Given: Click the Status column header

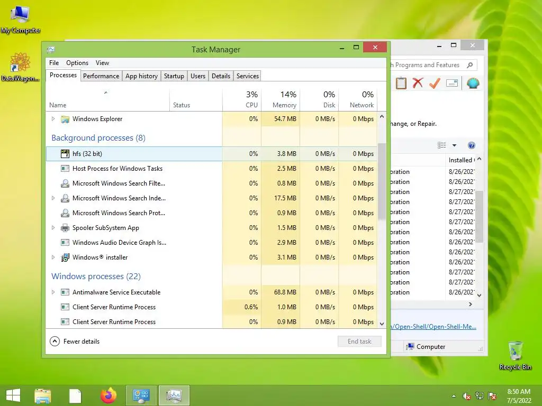Looking at the screenshot, I should pyautogui.click(x=196, y=99).
